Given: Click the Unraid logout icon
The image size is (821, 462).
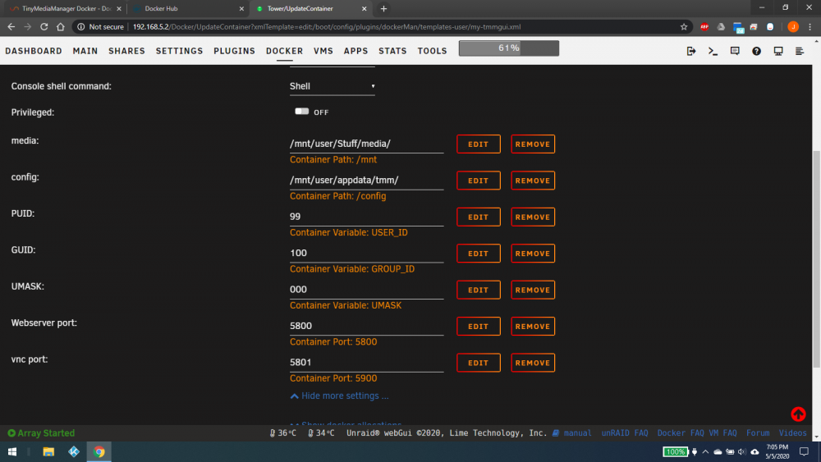Looking at the screenshot, I should 691,51.
